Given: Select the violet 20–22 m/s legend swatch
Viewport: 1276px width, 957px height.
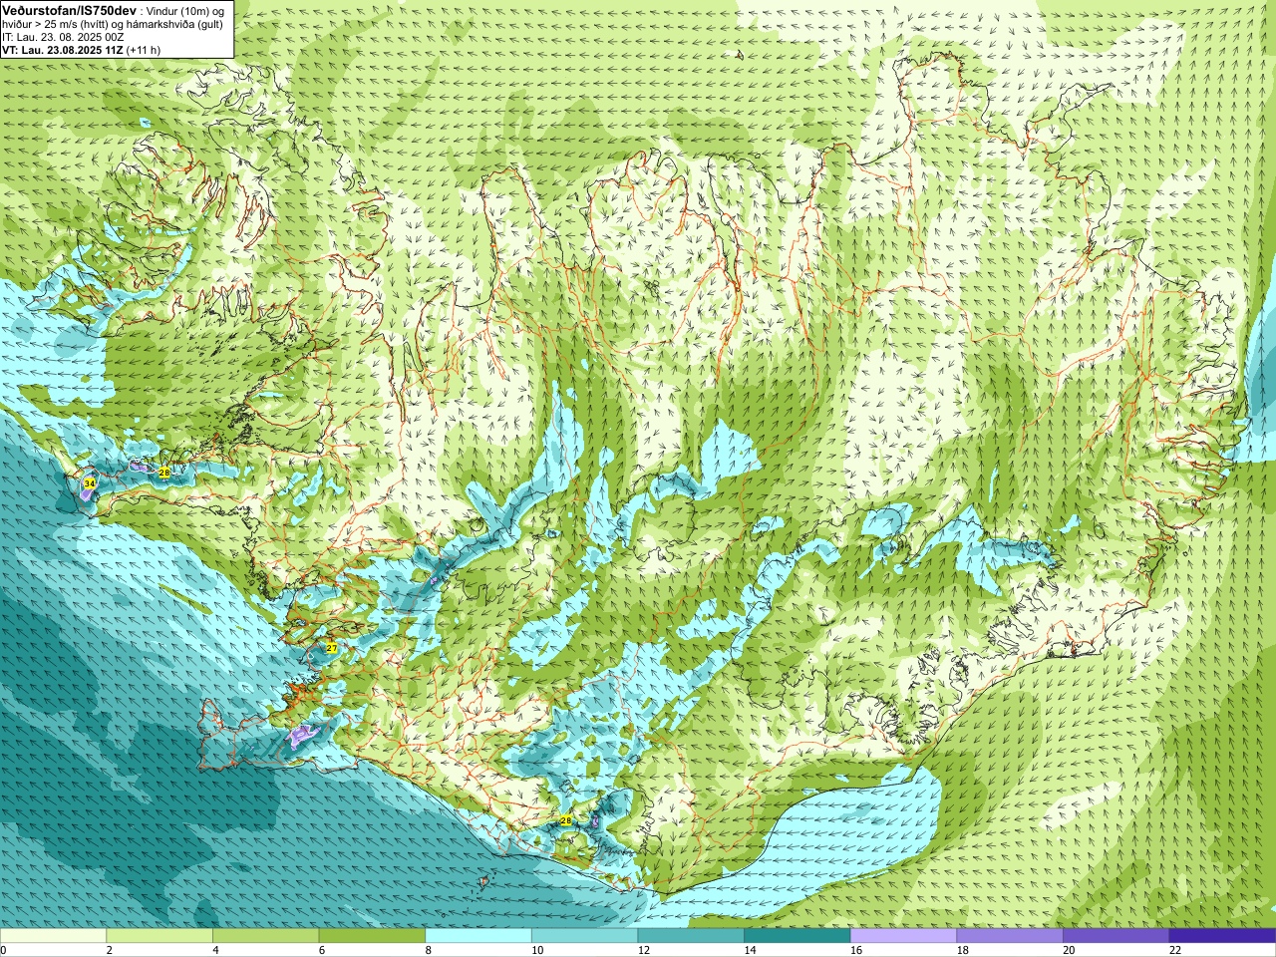Looking at the screenshot, I should click(x=1116, y=936).
